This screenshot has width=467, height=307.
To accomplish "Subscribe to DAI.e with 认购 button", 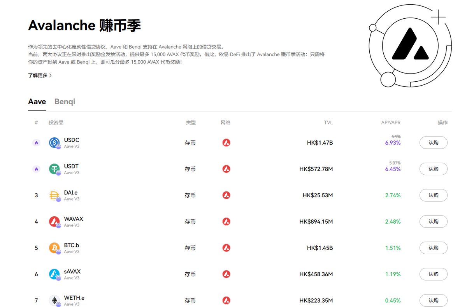I will coord(434,195).
